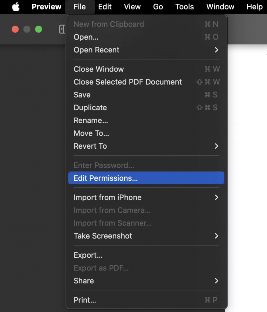
Task: Select Move To from the menu
Action: click(x=91, y=133)
